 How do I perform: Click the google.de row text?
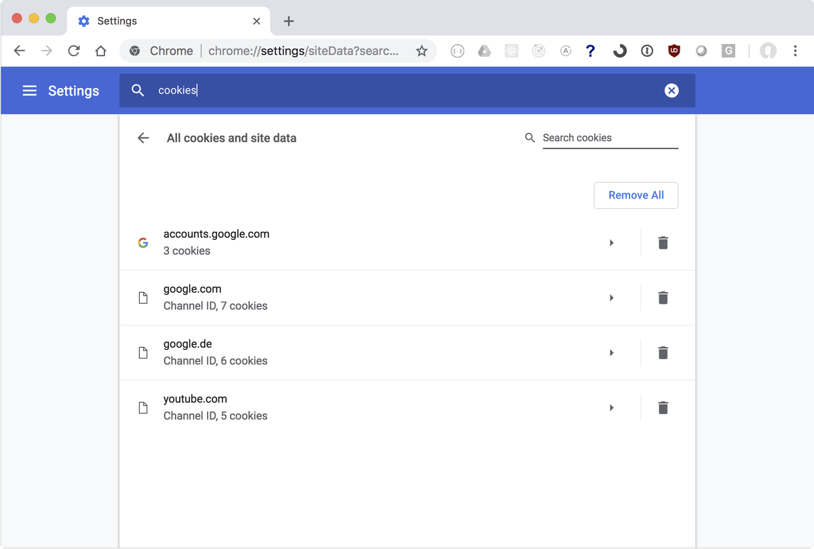click(x=188, y=344)
